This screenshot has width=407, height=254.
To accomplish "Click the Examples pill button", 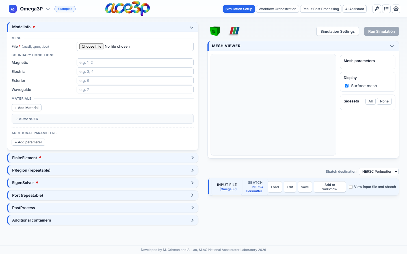I will coord(65,9).
